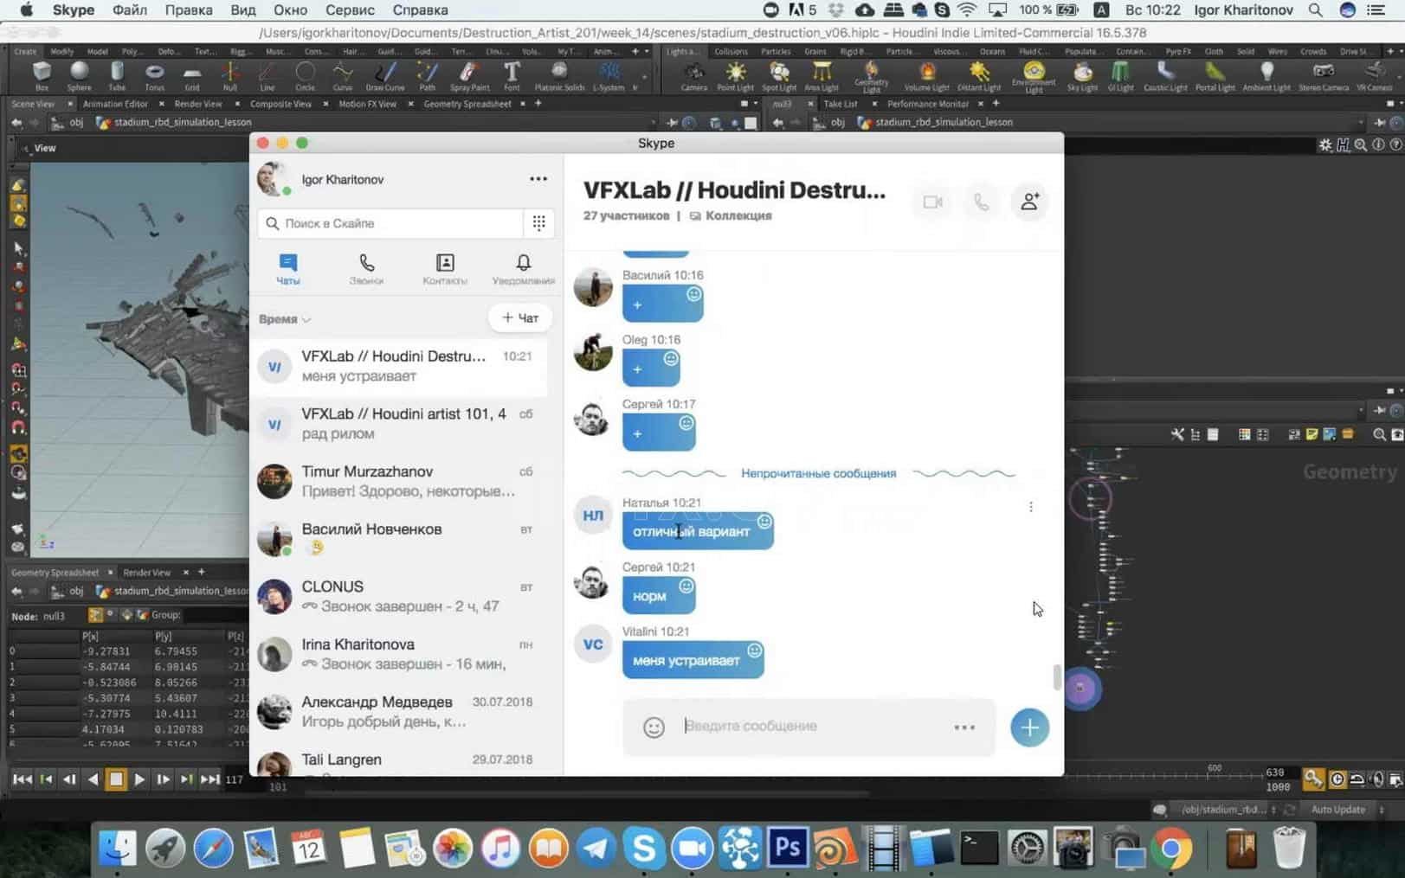Select Houdini Box shelf tool
This screenshot has height=878, width=1405.
tap(42, 76)
